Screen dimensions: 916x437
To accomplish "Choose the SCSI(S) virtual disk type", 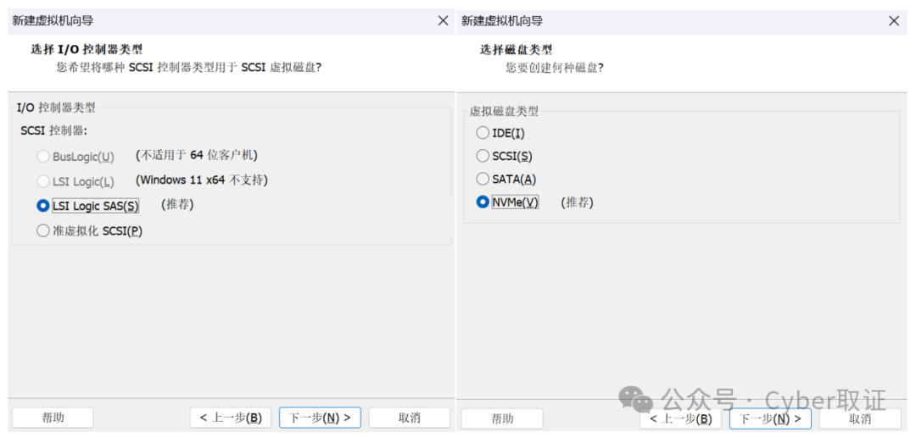I will click(483, 156).
